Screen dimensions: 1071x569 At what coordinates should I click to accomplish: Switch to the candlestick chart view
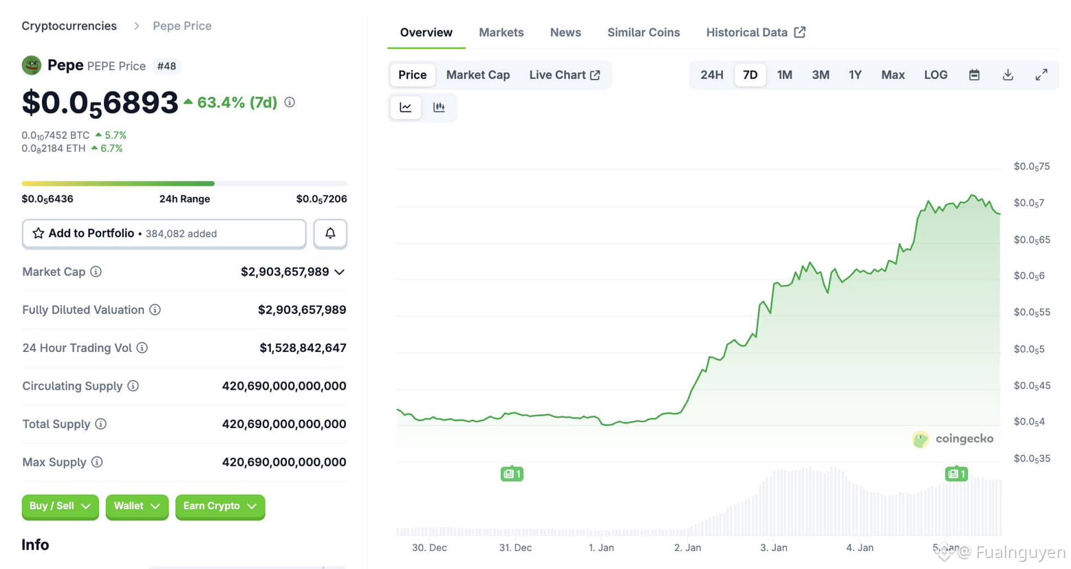(439, 107)
